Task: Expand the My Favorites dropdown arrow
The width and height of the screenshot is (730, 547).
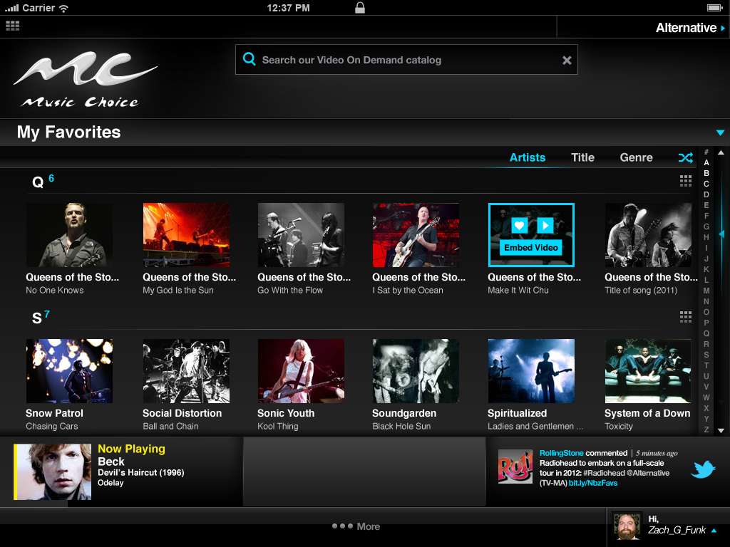Action: [720, 132]
